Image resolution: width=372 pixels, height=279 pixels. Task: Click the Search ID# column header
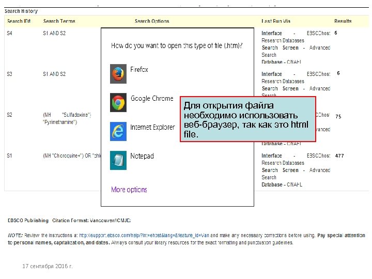point(19,21)
